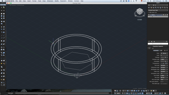Click 2D Wireframe visual style label

(x=21, y=5)
